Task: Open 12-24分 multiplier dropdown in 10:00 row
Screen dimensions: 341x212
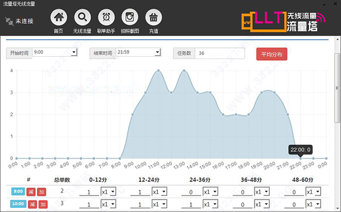Action: tap(159, 204)
